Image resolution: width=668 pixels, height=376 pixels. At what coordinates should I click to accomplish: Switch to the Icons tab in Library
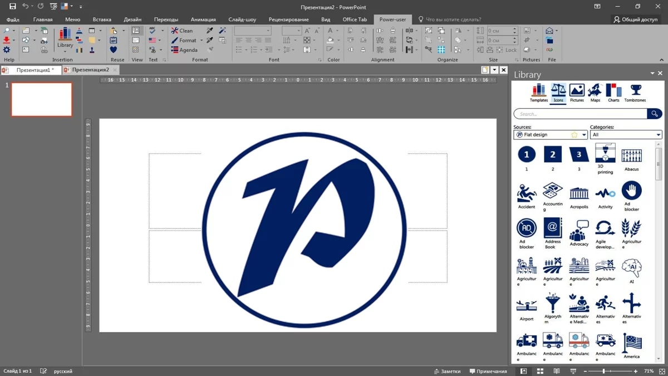(x=558, y=93)
